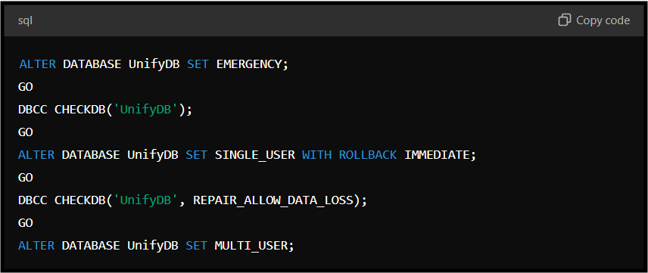Click the blue ROLLBACK keyword
The height and width of the screenshot is (273, 648).
pyautogui.click(x=368, y=155)
